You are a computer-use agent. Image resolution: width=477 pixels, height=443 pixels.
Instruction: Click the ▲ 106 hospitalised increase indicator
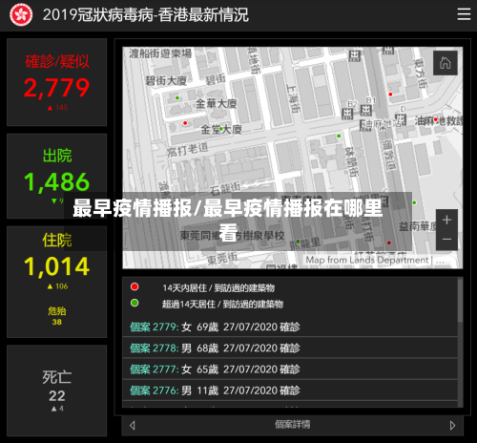point(57,286)
